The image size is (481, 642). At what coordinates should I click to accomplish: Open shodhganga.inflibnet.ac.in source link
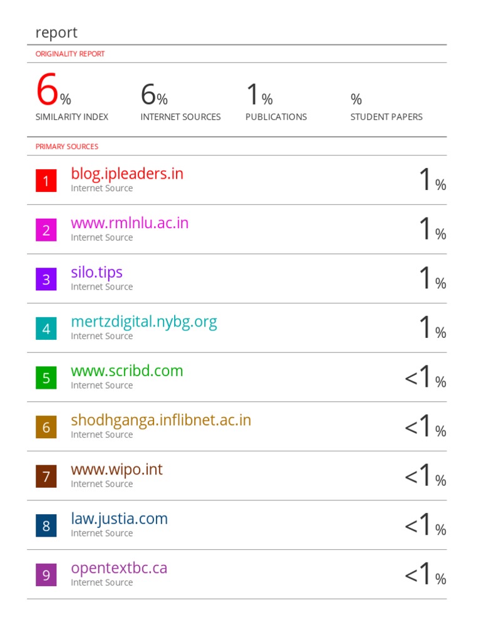pyautogui.click(x=161, y=420)
